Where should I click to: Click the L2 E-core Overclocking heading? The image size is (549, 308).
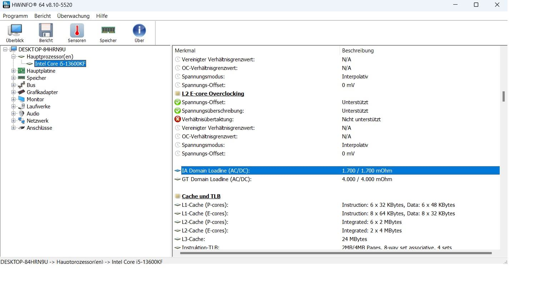click(x=213, y=93)
